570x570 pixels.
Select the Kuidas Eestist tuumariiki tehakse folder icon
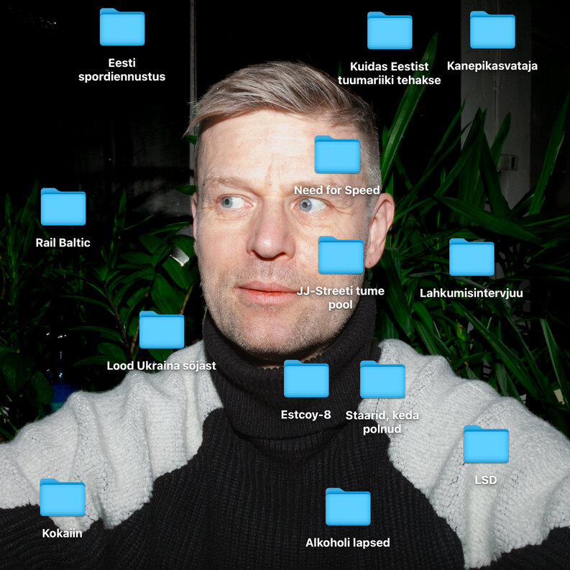[x=389, y=31]
